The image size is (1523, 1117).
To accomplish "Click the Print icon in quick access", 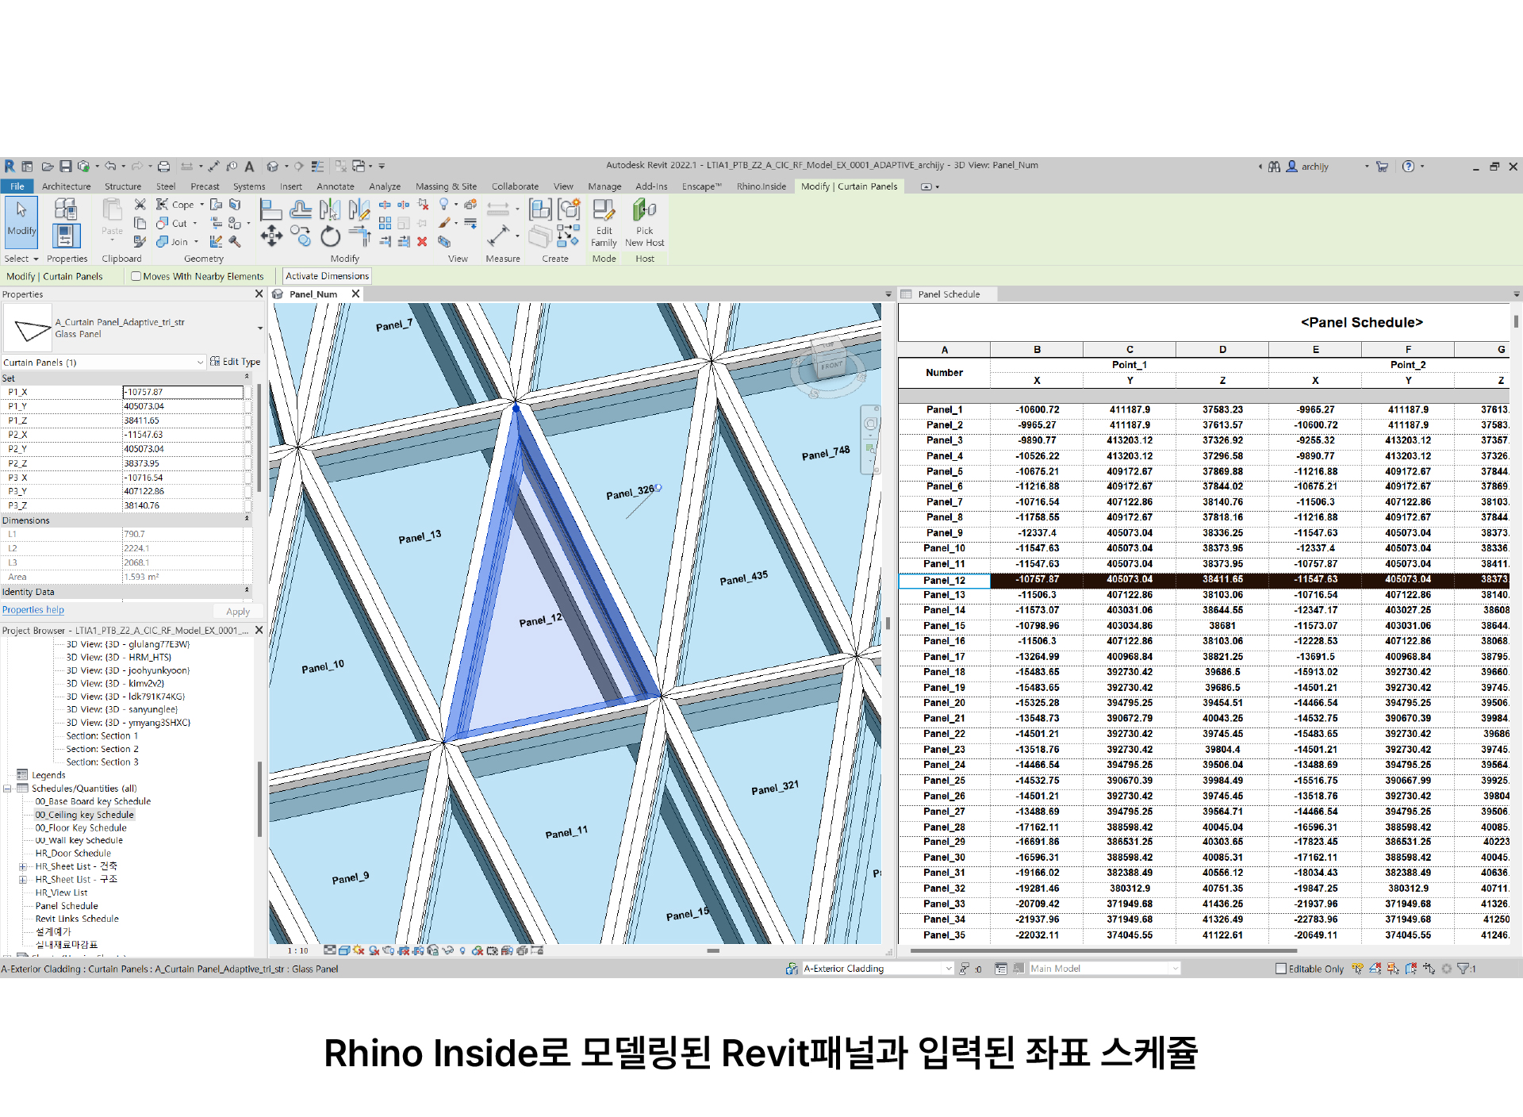I will point(163,167).
